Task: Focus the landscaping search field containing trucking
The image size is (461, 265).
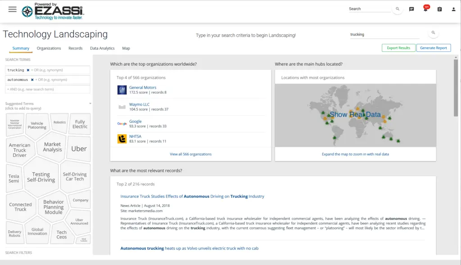Action: click(384, 35)
